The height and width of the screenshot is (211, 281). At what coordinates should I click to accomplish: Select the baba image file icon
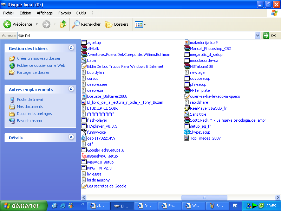[84, 60]
